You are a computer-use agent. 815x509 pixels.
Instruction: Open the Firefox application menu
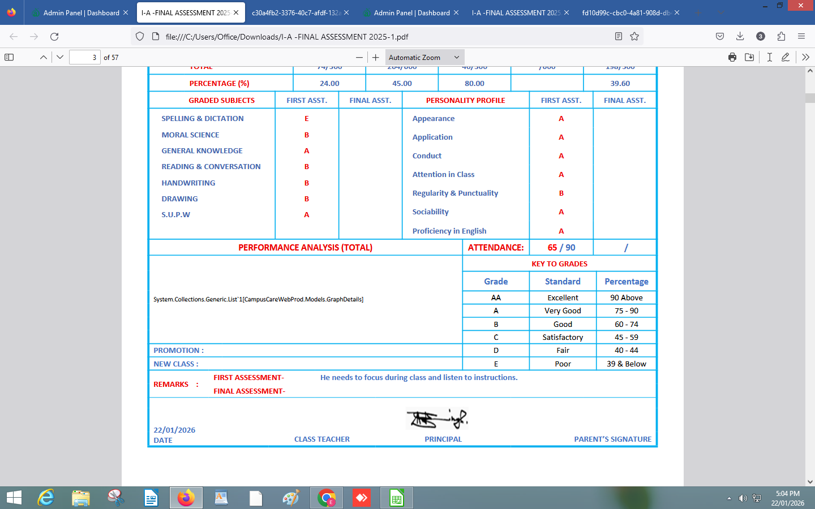point(801,36)
